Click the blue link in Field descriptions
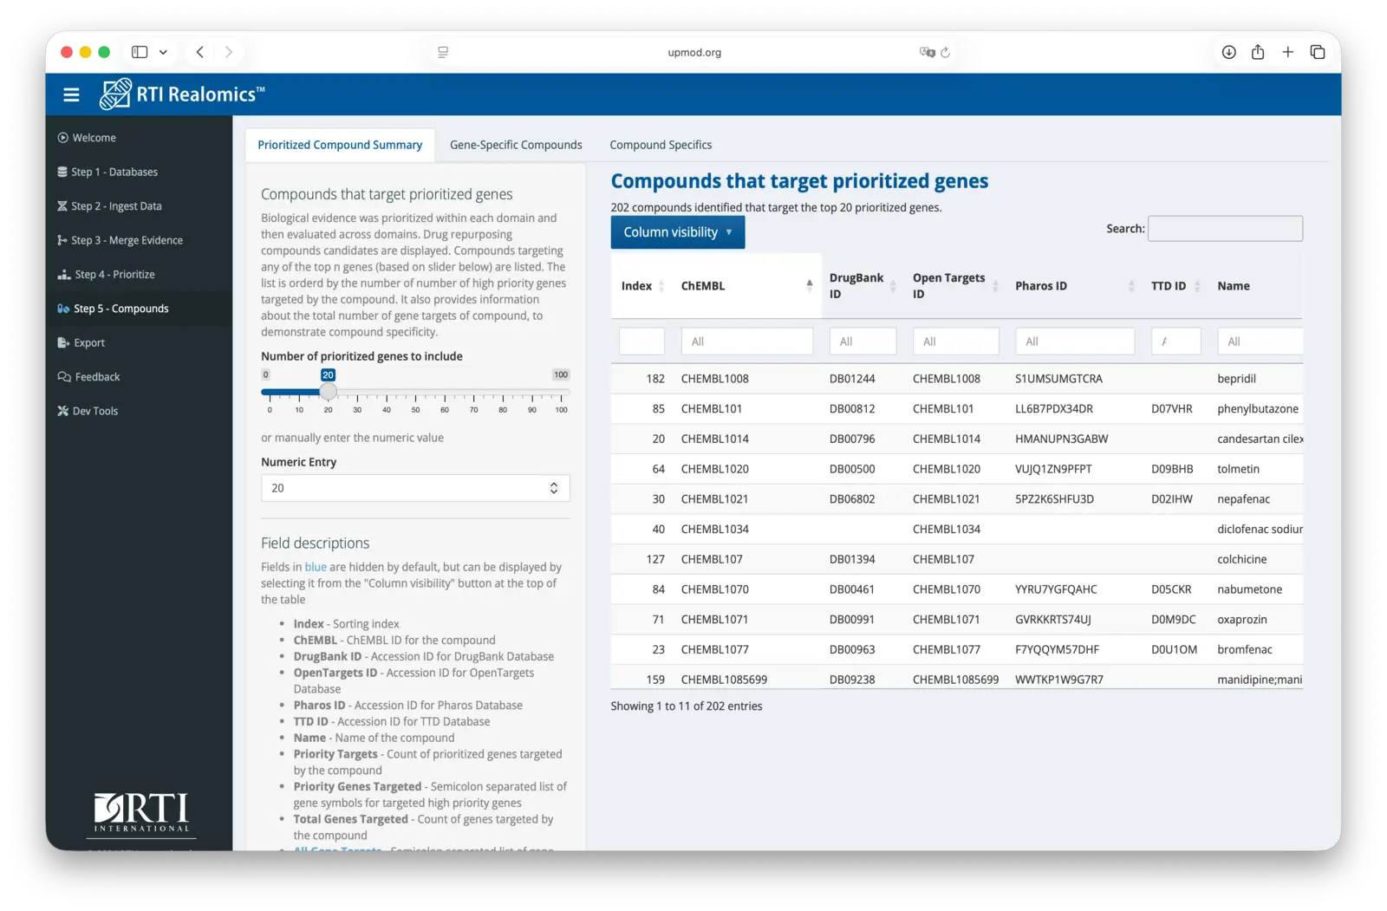The image size is (1387, 911). coord(316,566)
